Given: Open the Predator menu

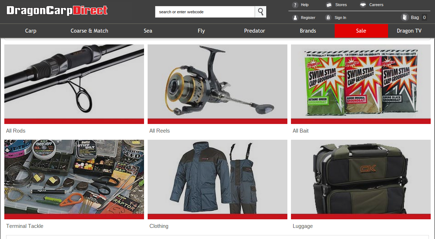Looking at the screenshot, I should [x=254, y=31].
